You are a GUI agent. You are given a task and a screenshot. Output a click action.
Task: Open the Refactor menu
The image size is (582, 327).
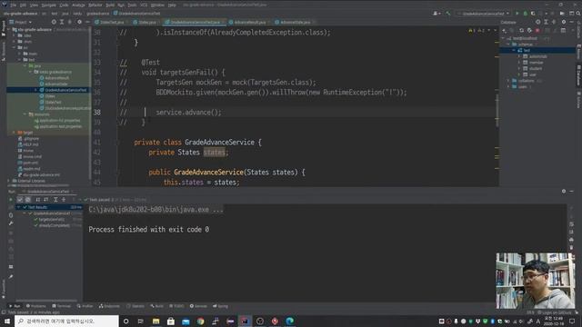[x=95, y=5]
